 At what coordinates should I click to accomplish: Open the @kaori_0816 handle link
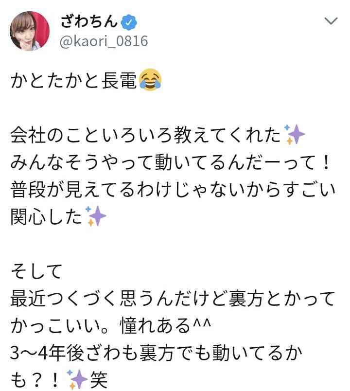tap(104, 41)
